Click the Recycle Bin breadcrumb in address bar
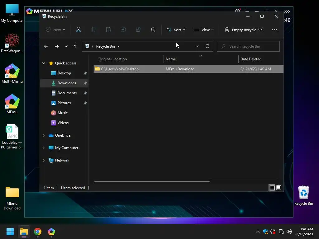Image resolution: width=319 pixels, height=239 pixels. pyautogui.click(x=105, y=46)
